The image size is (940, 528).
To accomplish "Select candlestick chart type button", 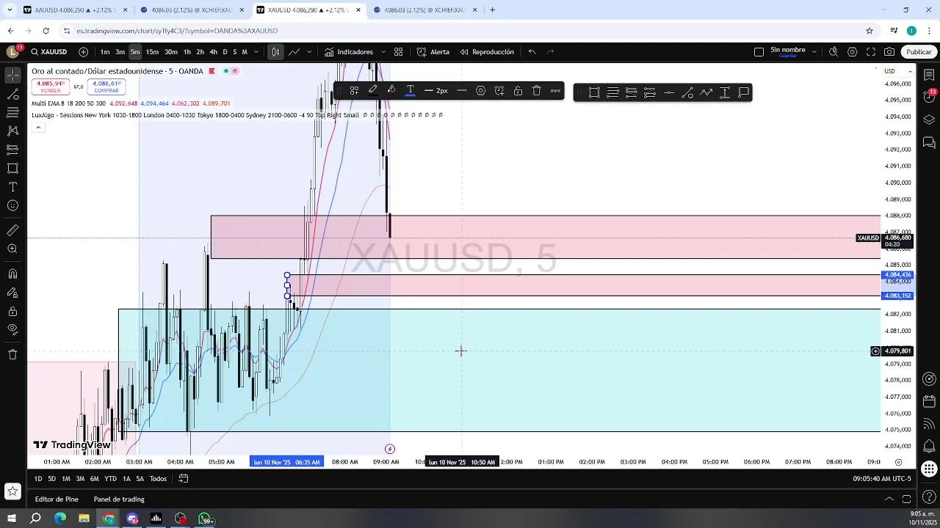I will 275,52.
